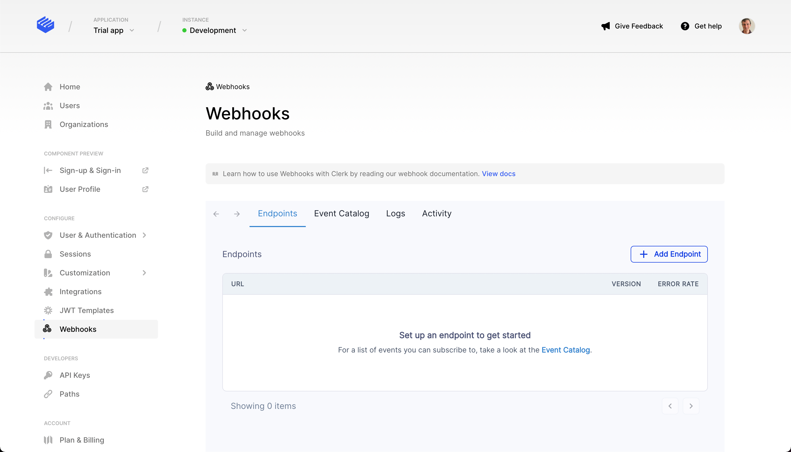Open the View docs link
The height and width of the screenshot is (452, 791).
tap(499, 174)
